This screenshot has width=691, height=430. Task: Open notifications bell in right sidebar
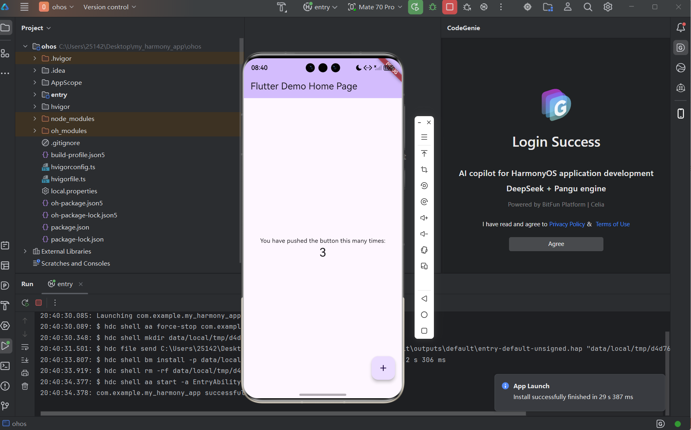pos(681,27)
